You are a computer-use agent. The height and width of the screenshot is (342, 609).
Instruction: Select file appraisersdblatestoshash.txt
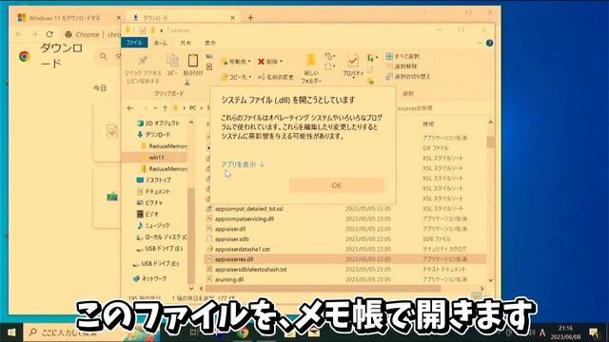(250, 269)
